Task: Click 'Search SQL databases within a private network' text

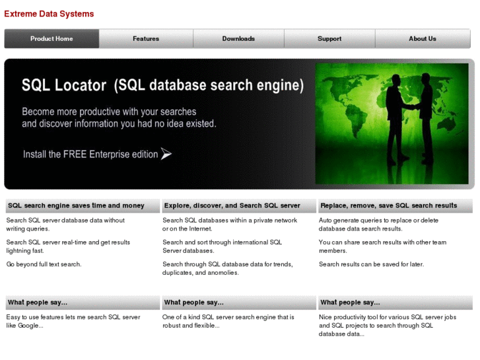Action: click(x=230, y=225)
